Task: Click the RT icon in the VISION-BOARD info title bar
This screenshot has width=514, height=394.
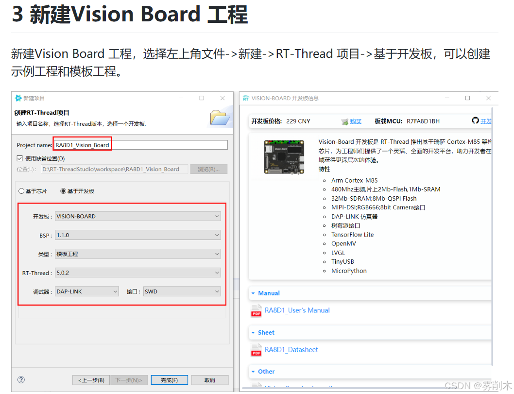Action: click(x=246, y=98)
